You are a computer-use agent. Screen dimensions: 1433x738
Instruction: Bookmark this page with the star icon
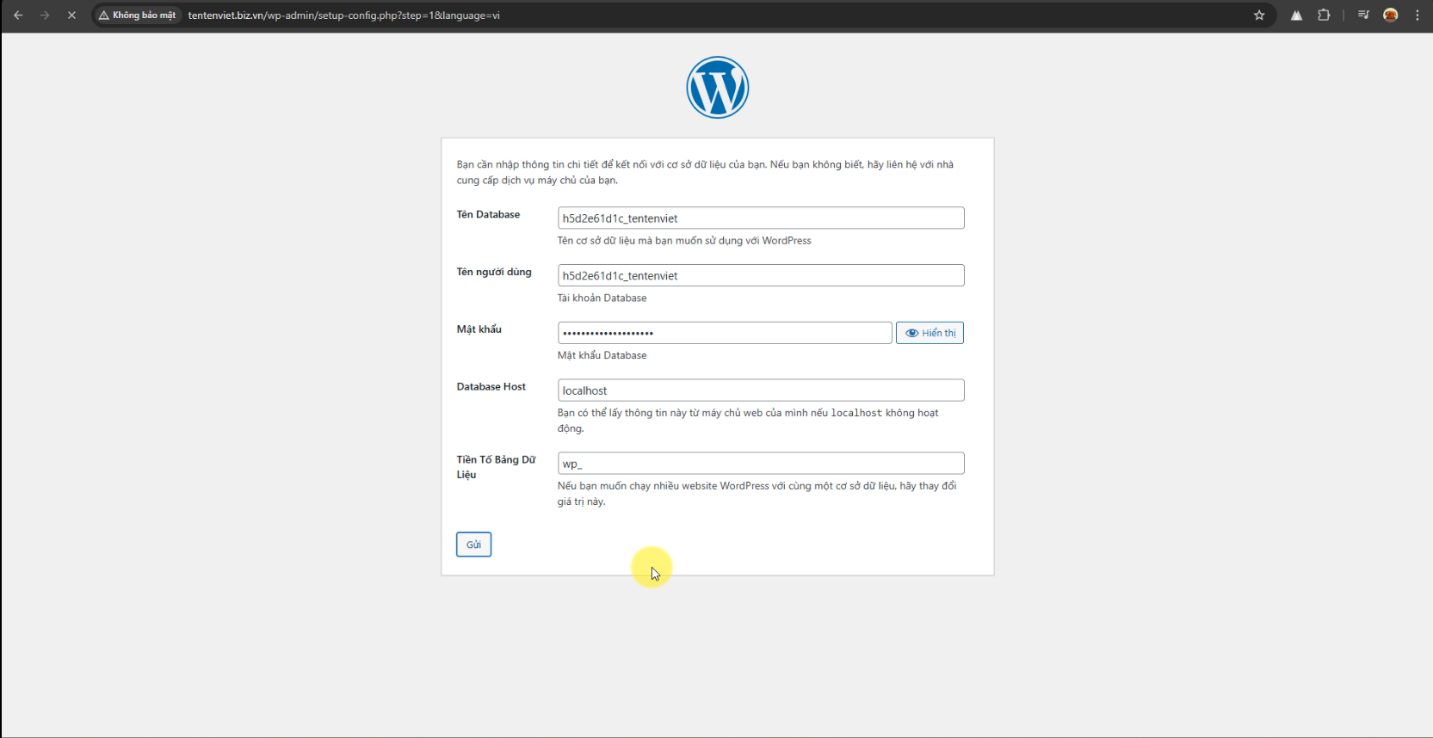coord(1259,15)
